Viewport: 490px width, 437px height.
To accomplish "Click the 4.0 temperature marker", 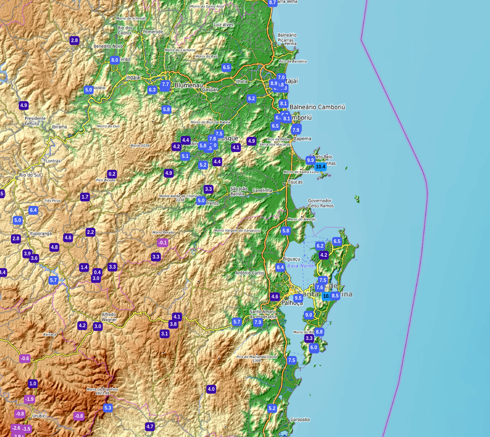I will 211,389.
